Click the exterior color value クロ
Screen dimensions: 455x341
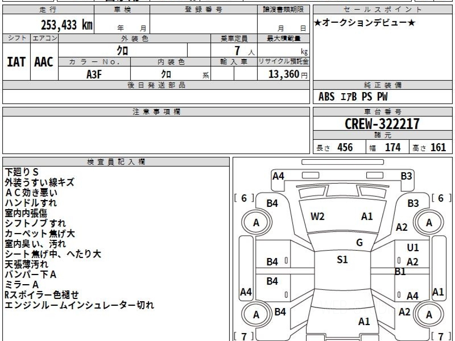(123, 51)
